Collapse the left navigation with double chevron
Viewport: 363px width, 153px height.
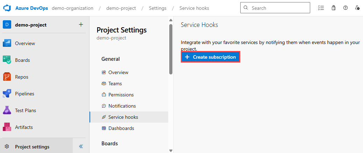click(81, 147)
